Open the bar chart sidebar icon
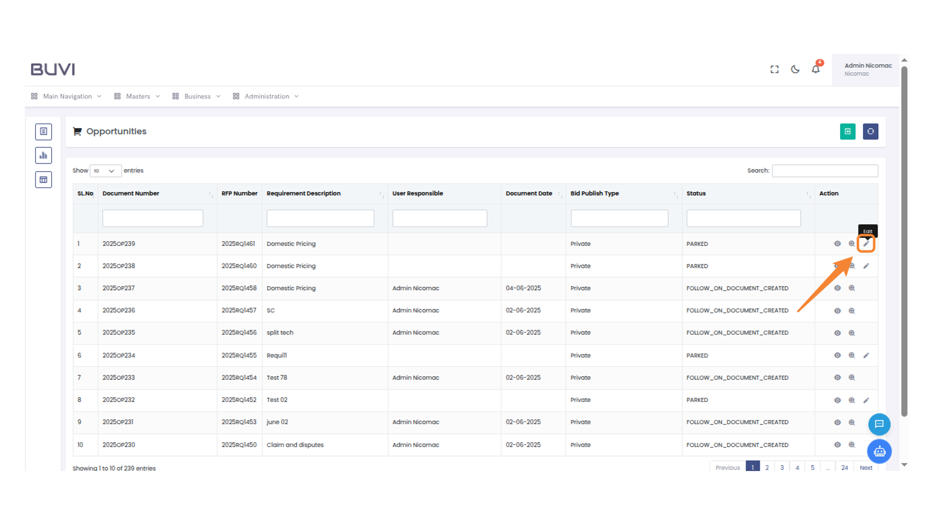 [43, 156]
